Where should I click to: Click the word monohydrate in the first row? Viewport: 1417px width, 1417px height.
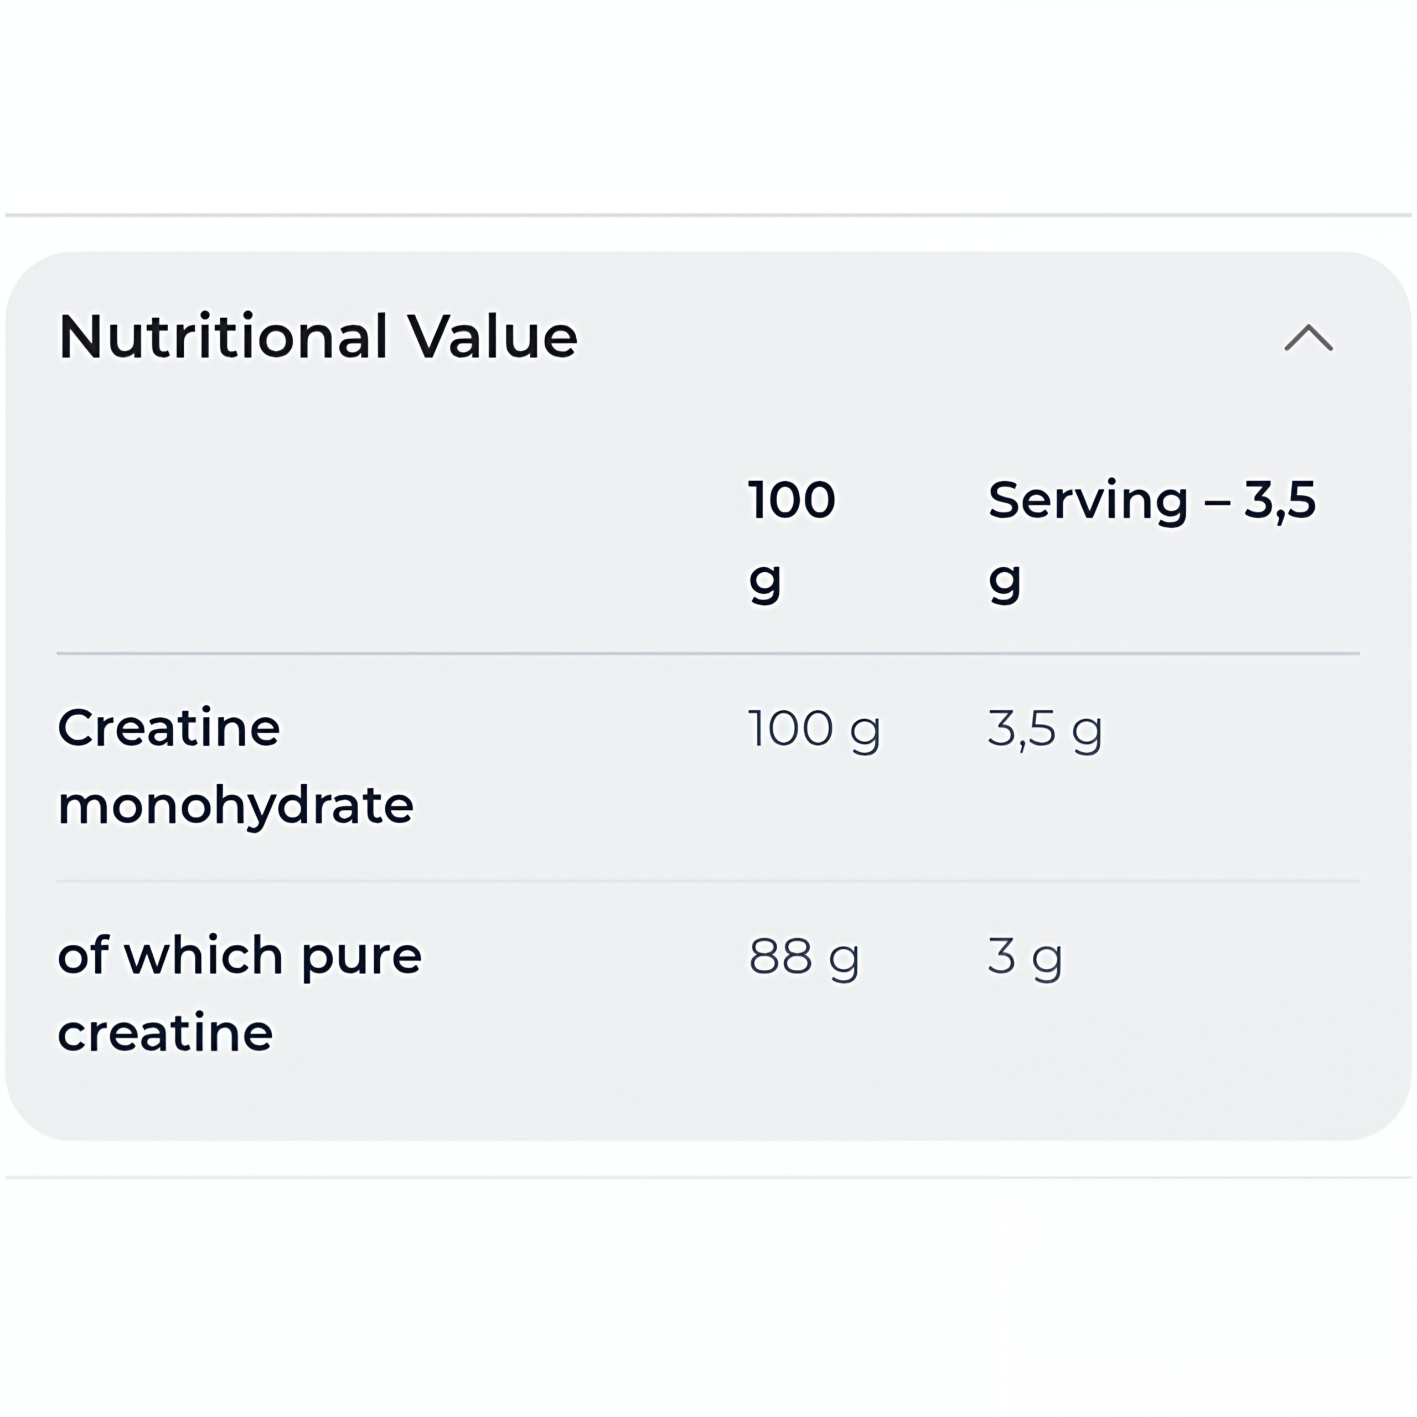click(235, 805)
